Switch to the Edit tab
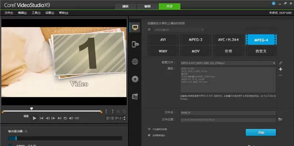This screenshot has height=146, width=294. [x=147, y=6]
